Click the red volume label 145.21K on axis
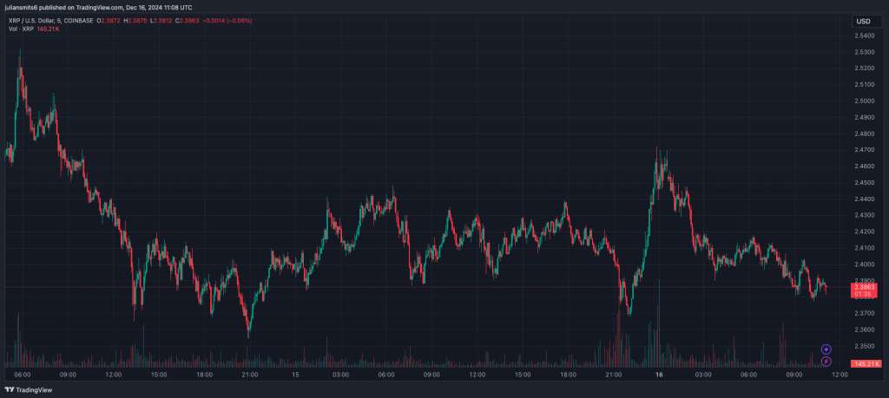 click(864, 362)
